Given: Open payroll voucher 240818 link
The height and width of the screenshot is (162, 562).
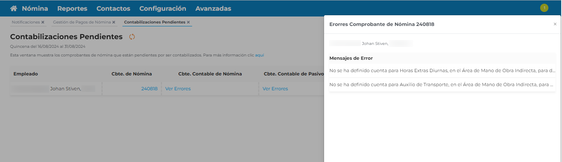Looking at the screenshot, I should [149, 89].
